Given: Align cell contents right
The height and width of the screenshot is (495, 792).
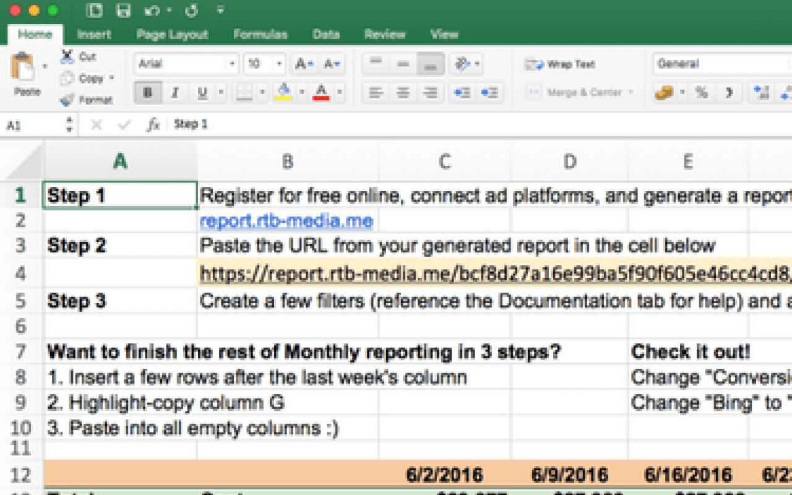Looking at the screenshot, I should pyautogui.click(x=429, y=93).
